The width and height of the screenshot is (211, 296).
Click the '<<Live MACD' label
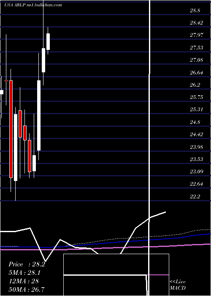pyautogui.click(x=178, y=285)
